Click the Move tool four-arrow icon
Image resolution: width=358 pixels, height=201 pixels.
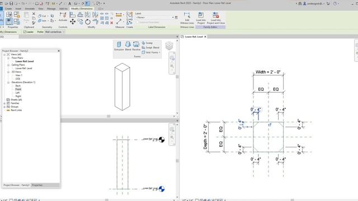coord(73,22)
